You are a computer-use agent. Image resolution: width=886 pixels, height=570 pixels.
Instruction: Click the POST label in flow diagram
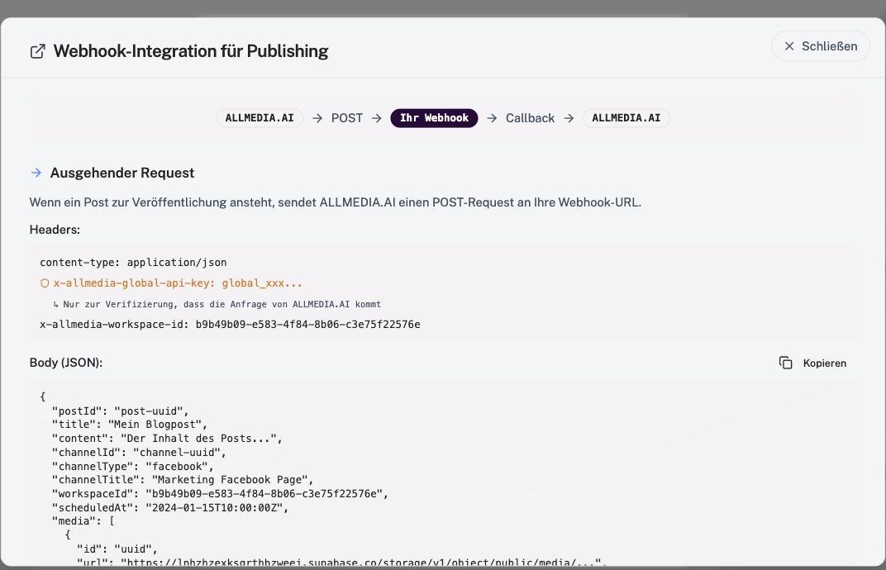(347, 118)
